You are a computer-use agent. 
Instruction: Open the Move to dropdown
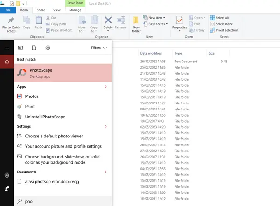pyautogui.click(x=82, y=24)
